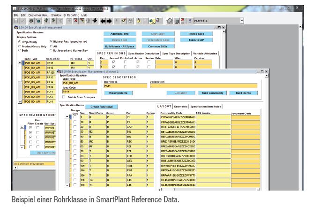312x207 pixels.
Task: Click the Common SHGs button
Action: (x=158, y=46)
